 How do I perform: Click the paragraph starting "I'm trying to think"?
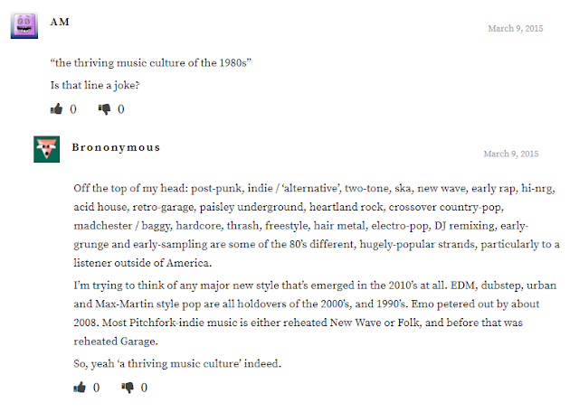tap(315, 314)
